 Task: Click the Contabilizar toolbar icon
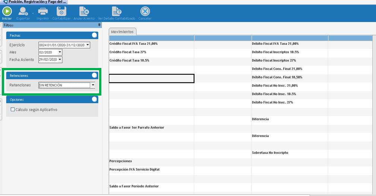click(61, 11)
